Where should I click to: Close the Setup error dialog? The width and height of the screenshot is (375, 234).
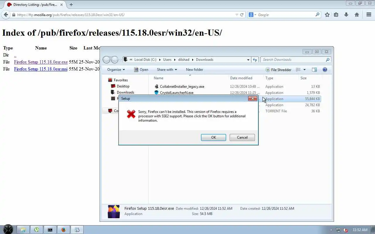(x=253, y=99)
